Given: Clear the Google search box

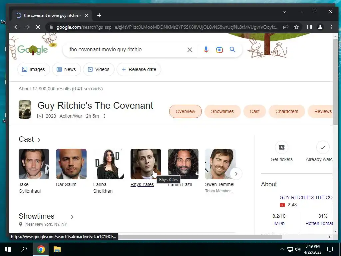Looking at the screenshot, I should pyautogui.click(x=189, y=50).
